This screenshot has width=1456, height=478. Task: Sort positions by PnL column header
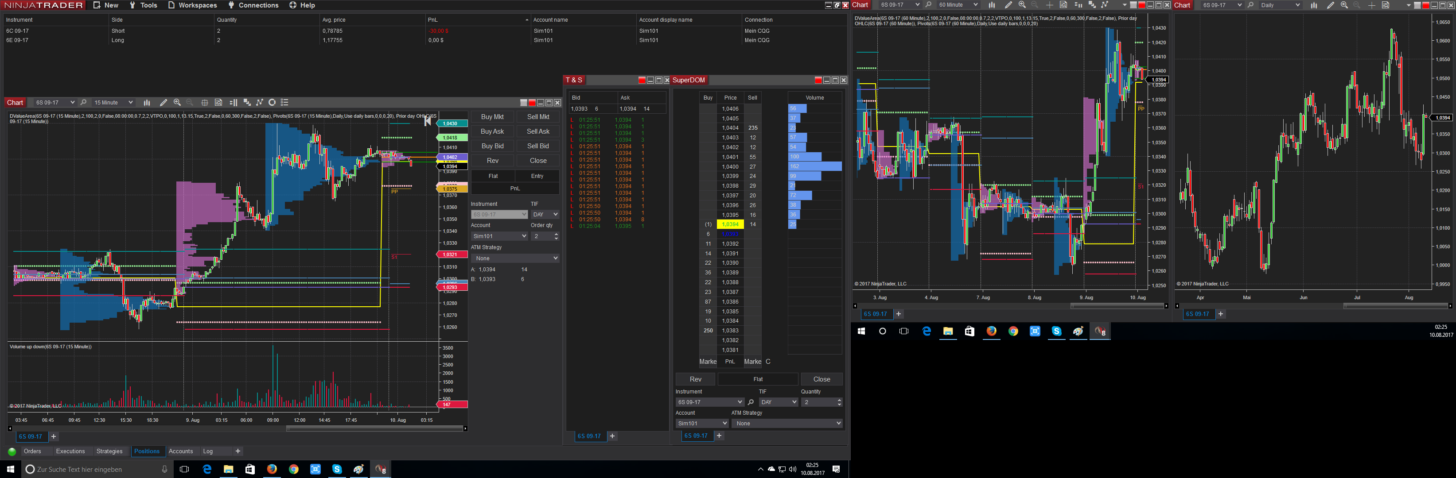[478, 20]
